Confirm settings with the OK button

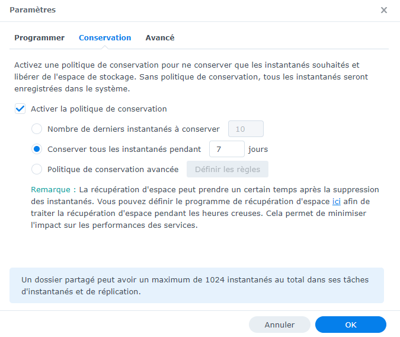350,325
